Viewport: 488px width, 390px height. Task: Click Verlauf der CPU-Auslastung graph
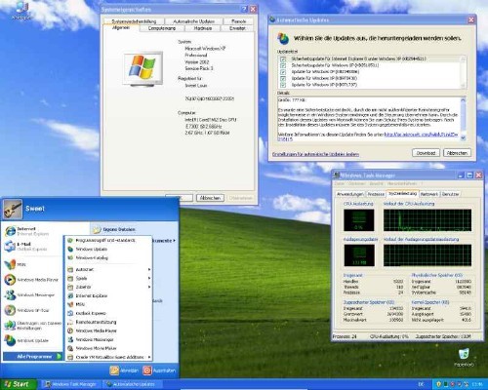[427, 220]
